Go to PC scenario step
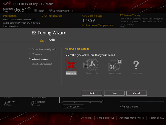The height and width of the screenshot is (125, 166). click(37, 54)
